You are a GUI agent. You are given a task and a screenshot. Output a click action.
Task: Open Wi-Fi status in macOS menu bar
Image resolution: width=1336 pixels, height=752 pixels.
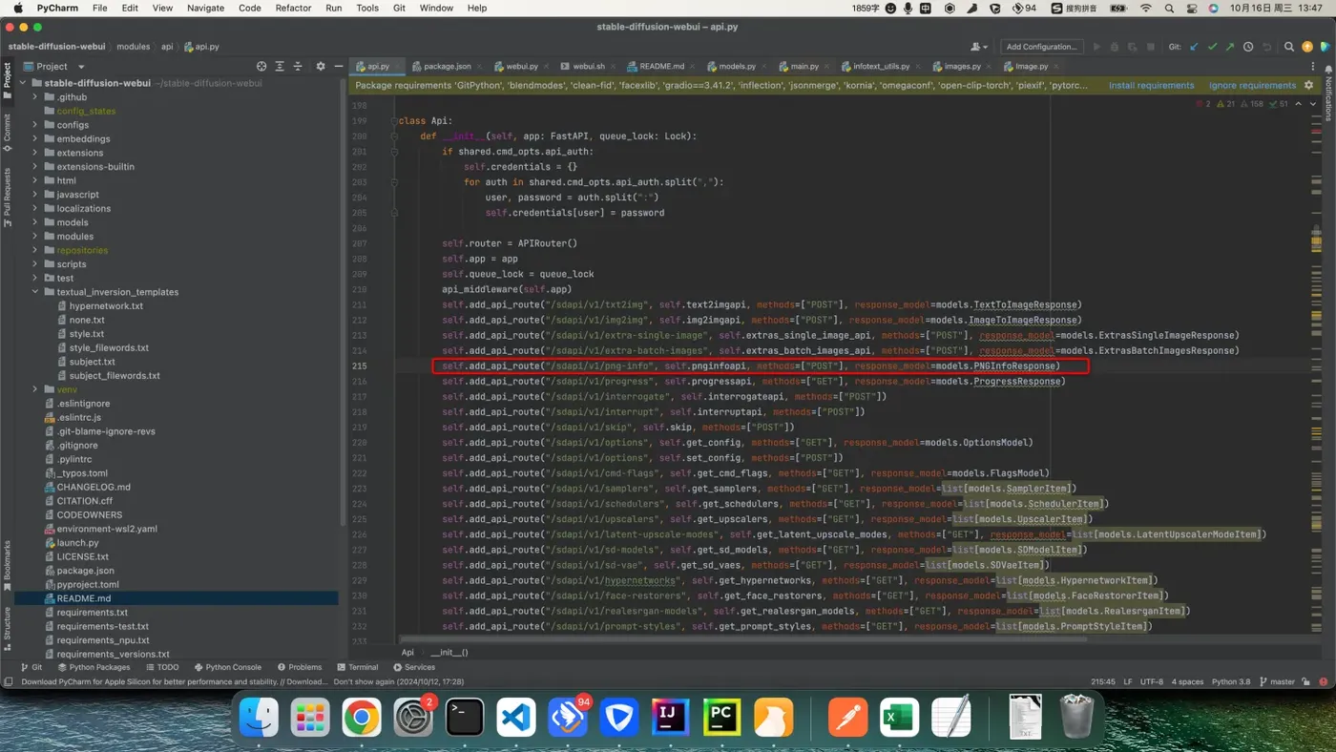point(1146,8)
